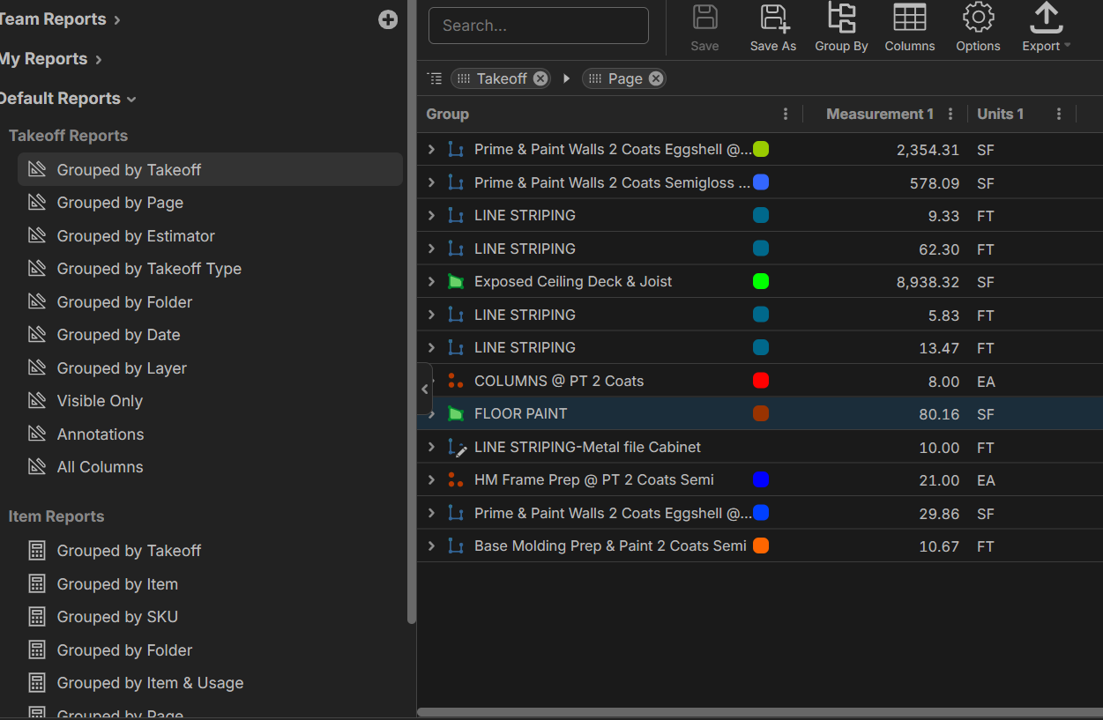Viewport: 1103px width, 720px height.
Task: Click into the Search input field
Action: point(538,26)
